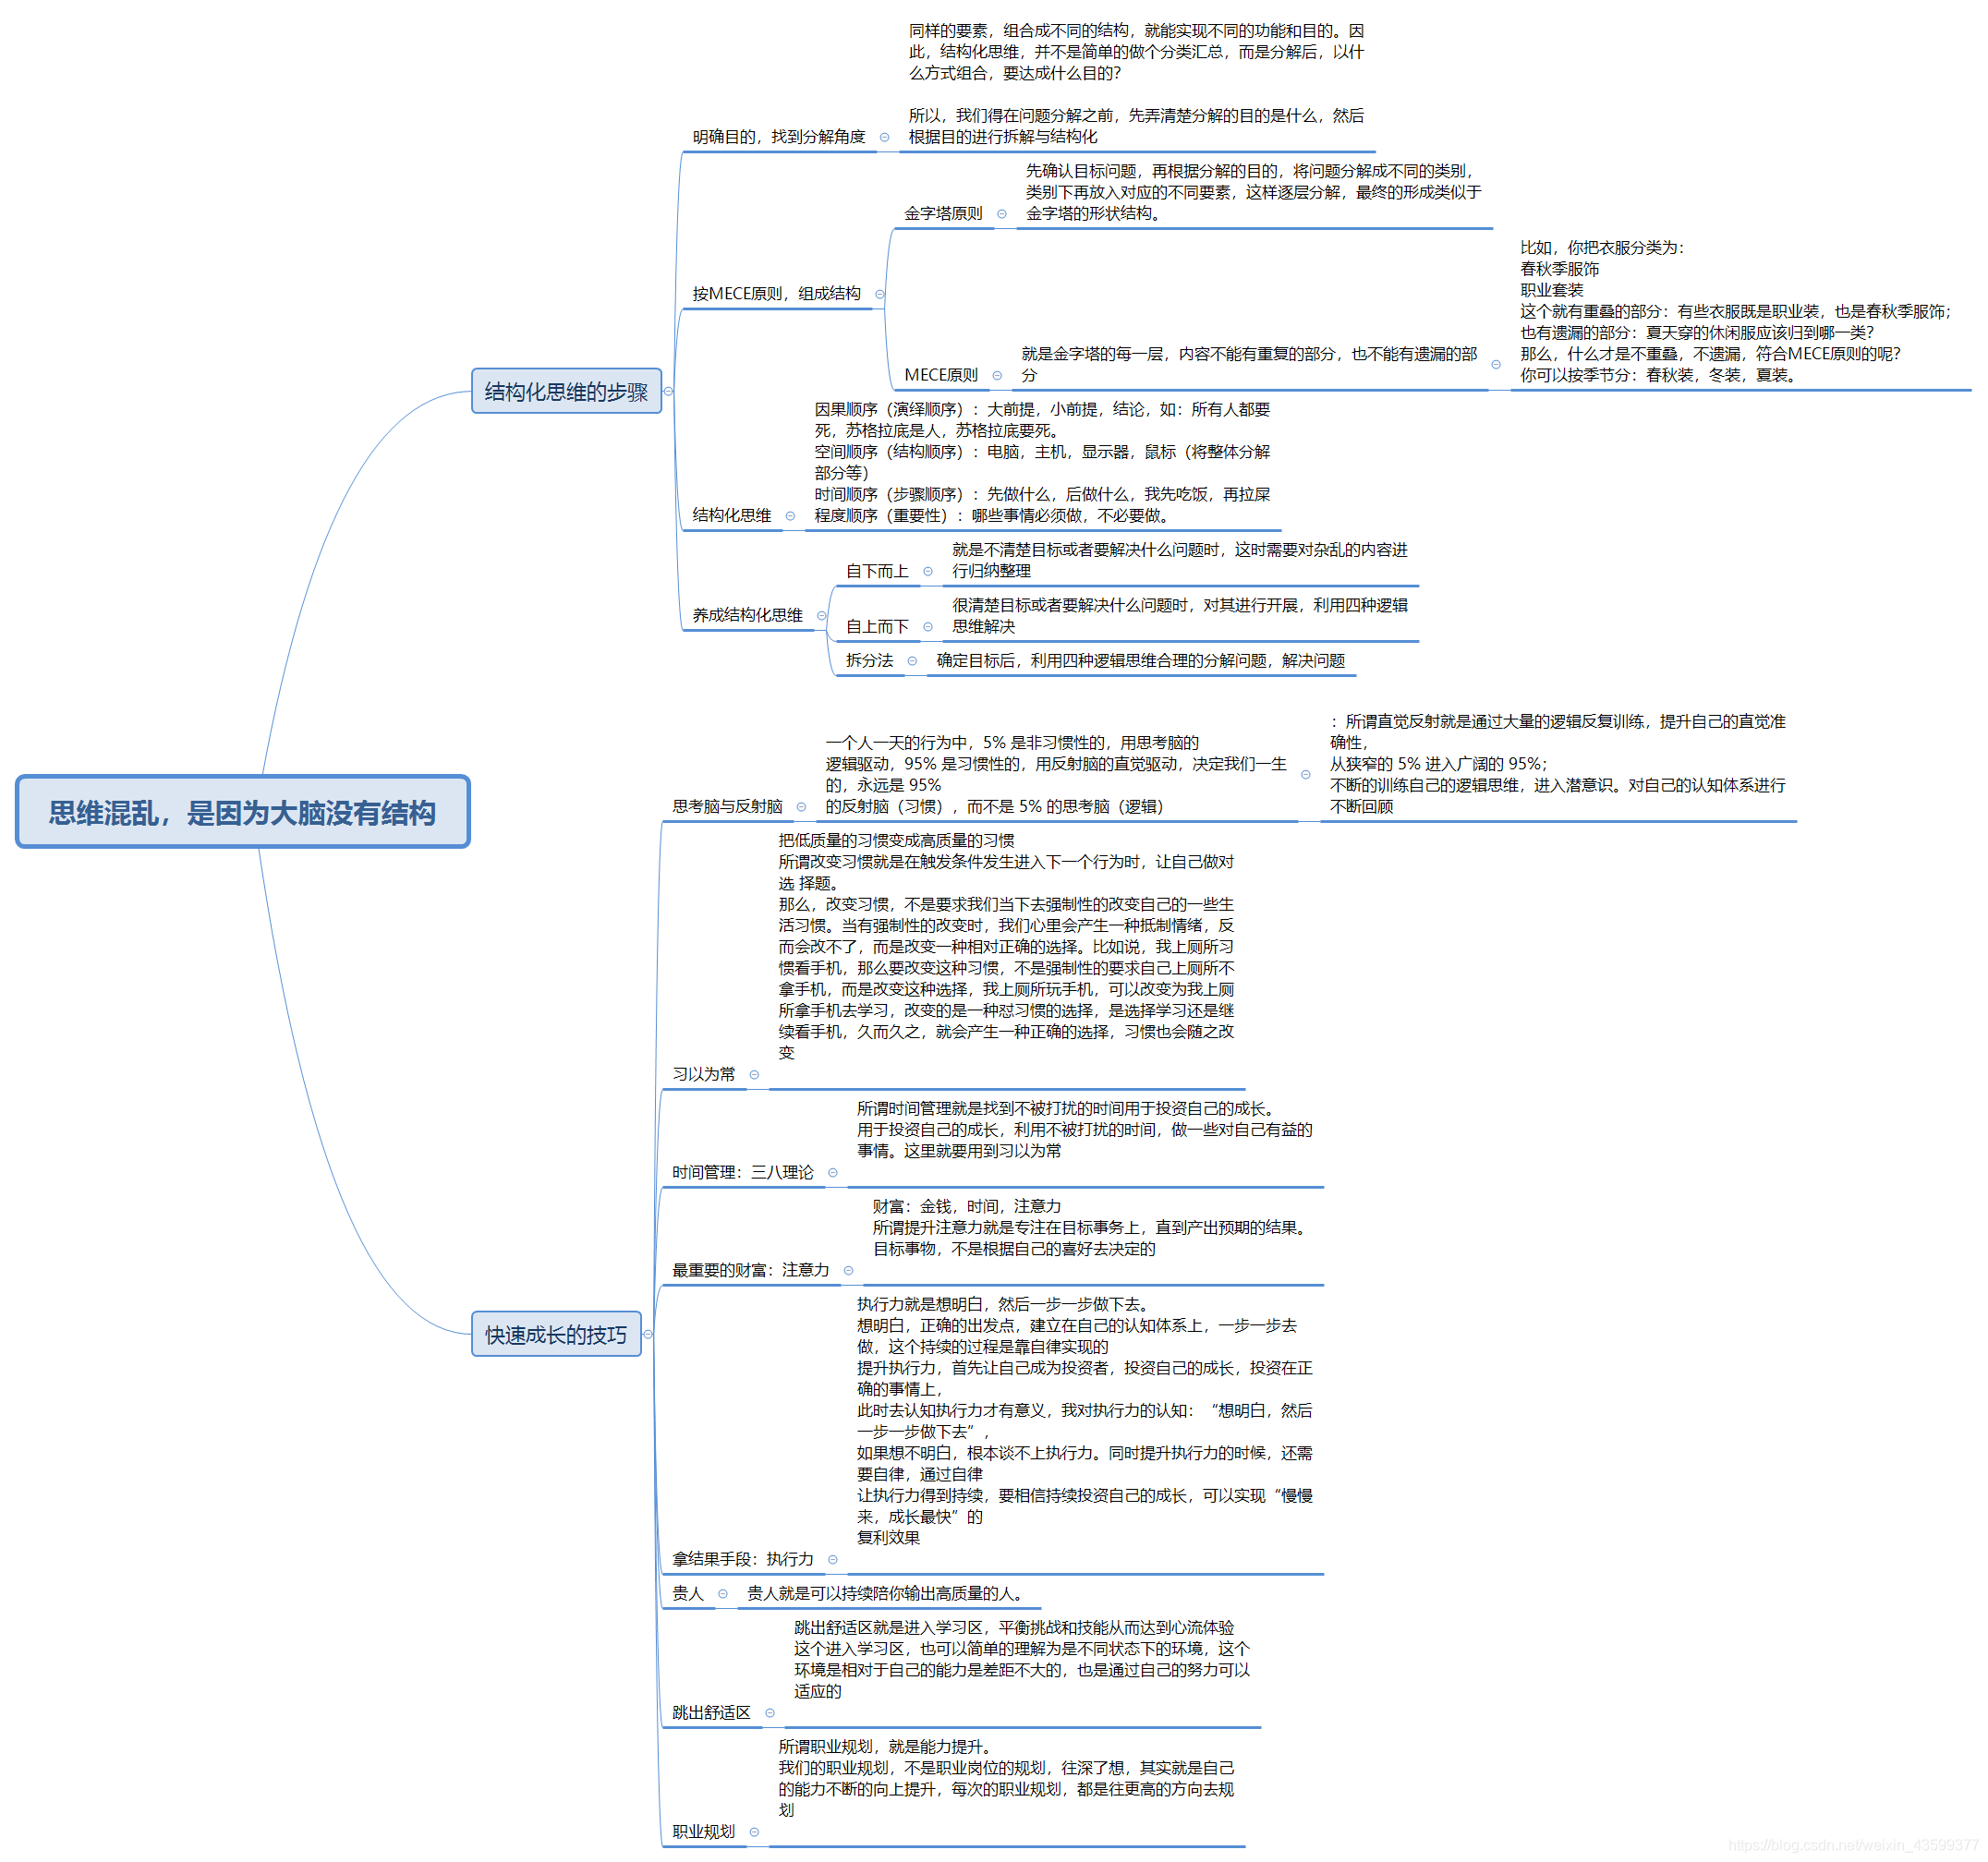Select the 按MECE原则，组成结构 label
Image resolution: width=1988 pixels, height=1862 pixels.
click(777, 294)
